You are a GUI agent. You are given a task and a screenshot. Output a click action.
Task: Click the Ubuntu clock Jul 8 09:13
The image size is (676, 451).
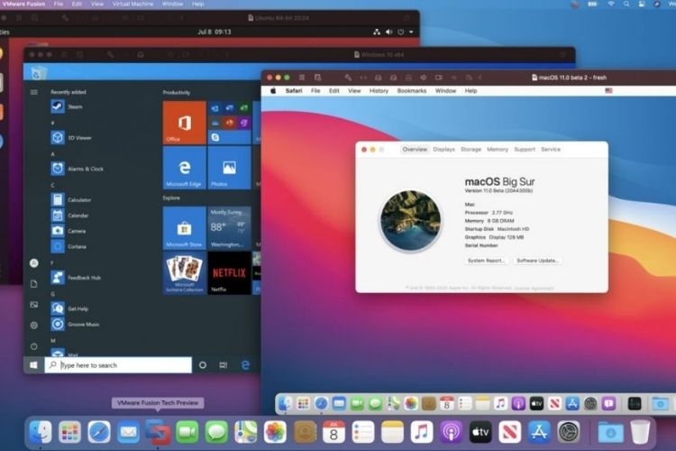(215, 32)
